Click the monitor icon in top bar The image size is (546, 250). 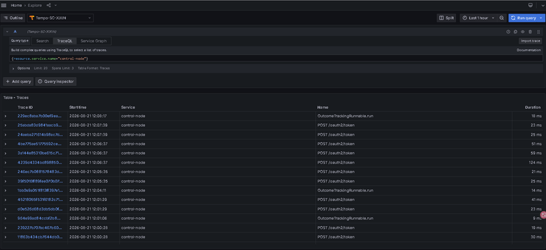531,5
